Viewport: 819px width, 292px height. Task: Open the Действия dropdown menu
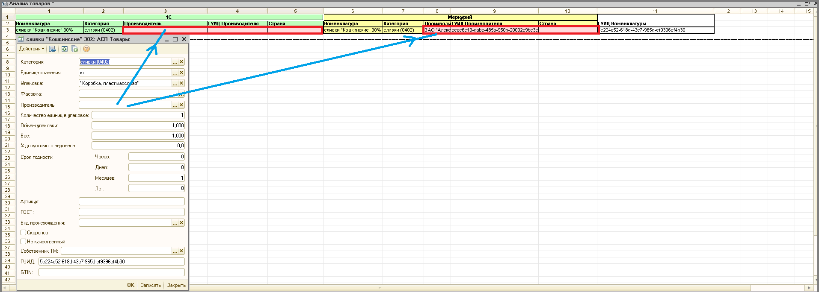[31, 49]
